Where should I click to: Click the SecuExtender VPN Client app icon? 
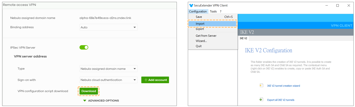pyautogui.click(x=191, y=5)
